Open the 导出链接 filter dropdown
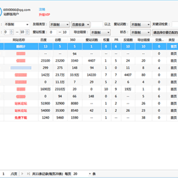Screen dimensions: 178x178 100,33
